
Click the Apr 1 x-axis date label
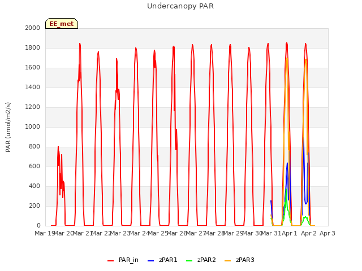tap(290, 233)
